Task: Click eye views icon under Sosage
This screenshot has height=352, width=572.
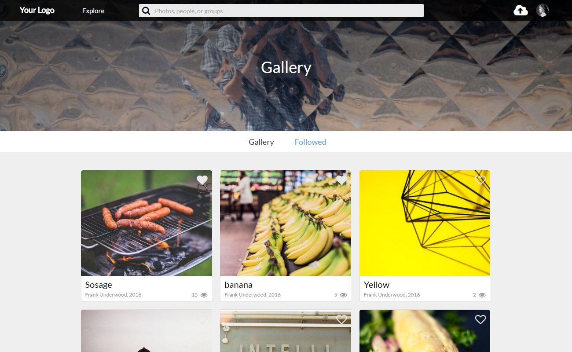Action: (204, 295)
